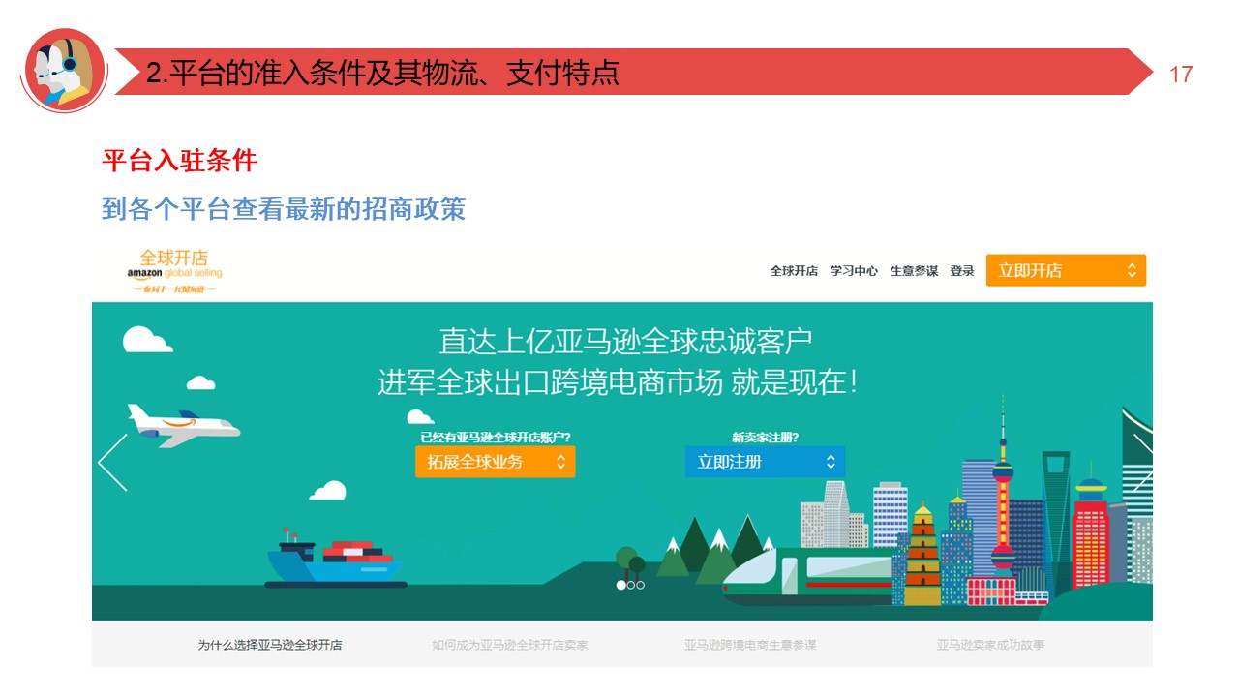Click the slide page number 17
The height and width of the screenshot is (697, 1239).
point(1181,75)
